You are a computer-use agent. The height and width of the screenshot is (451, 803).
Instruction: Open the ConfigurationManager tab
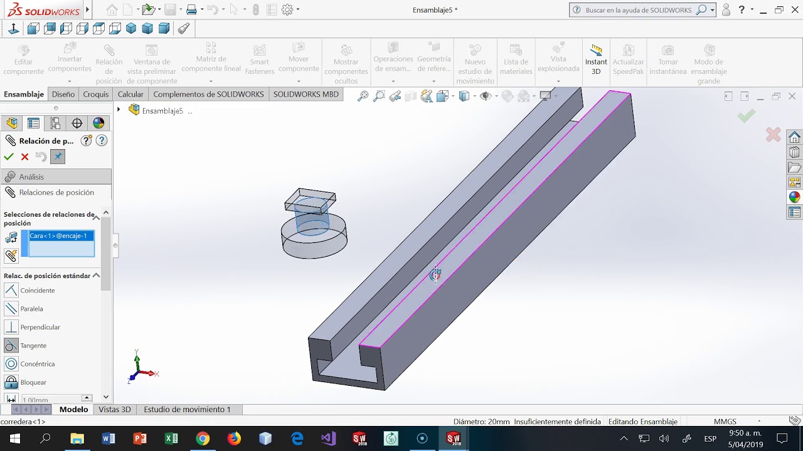[x=55, y=123]
